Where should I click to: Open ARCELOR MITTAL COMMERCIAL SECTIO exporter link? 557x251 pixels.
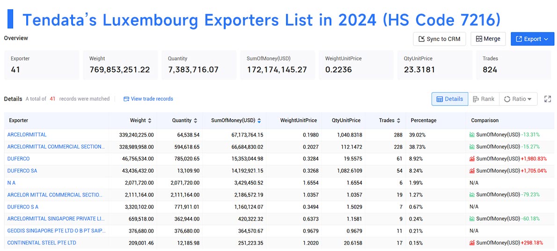tap(55, 195)
